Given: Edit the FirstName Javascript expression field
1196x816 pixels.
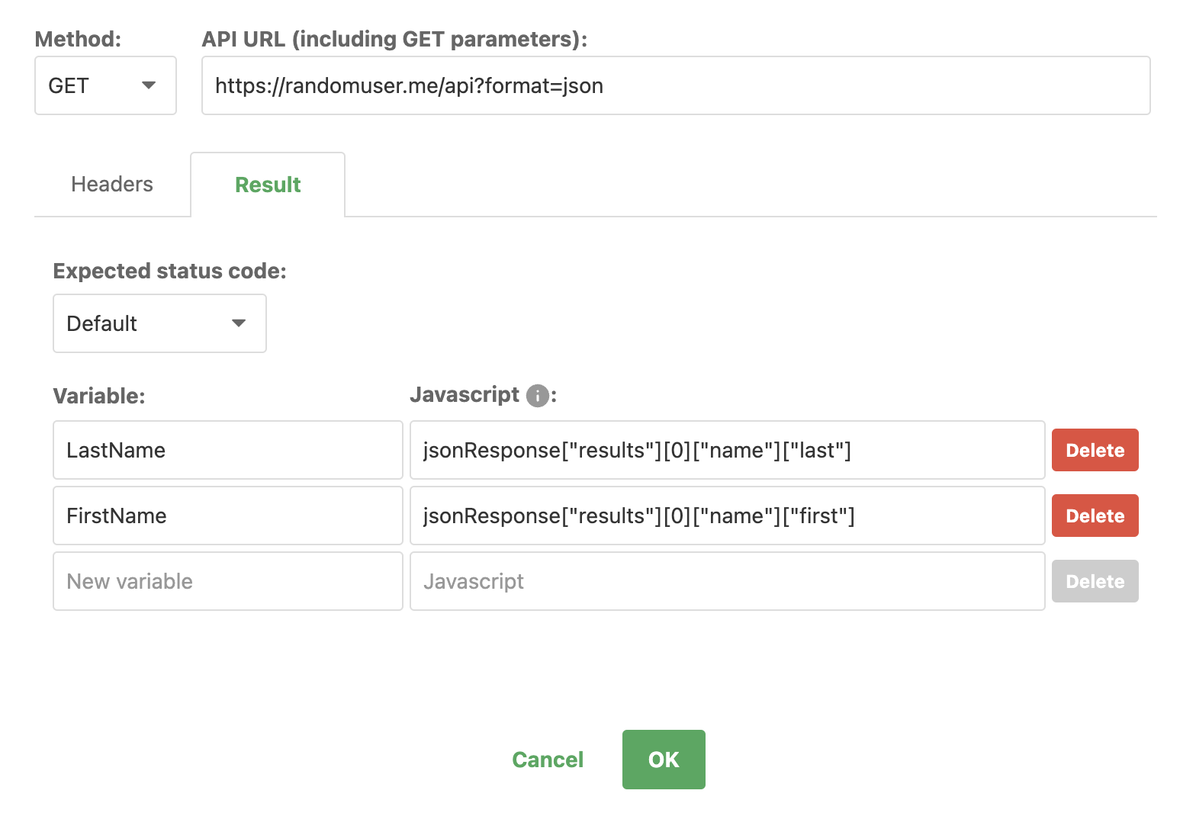Looking at the screenshot, I should click(x=727, y=516).
